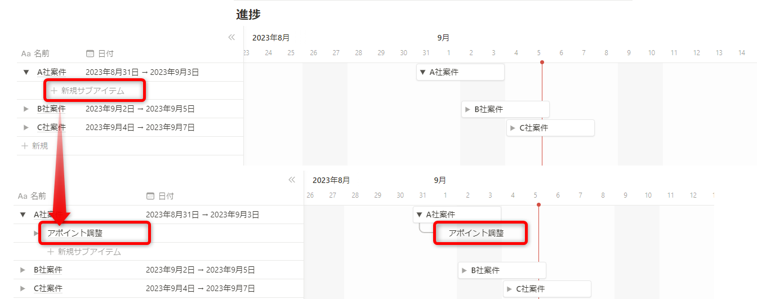Expand B社案件 in the upper table
The height and width of the screenshot is (299, 757).
point(26,109)
